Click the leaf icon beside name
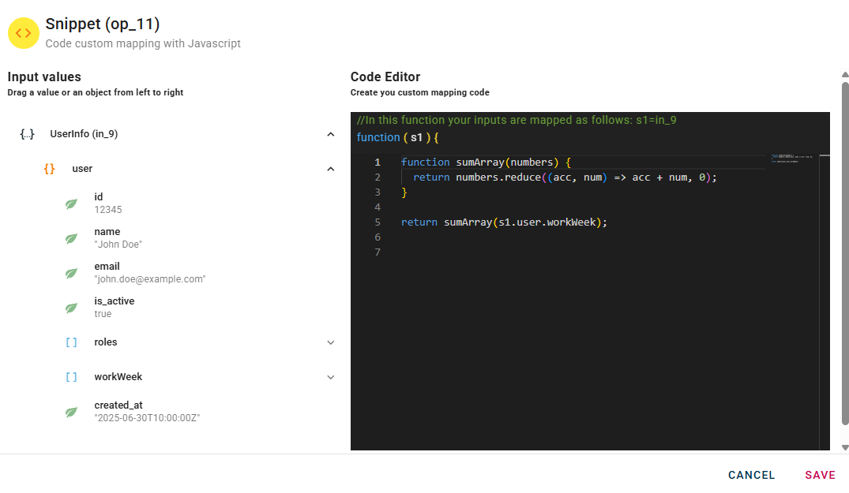The image size is (849, 493). (x=71, y=238)
